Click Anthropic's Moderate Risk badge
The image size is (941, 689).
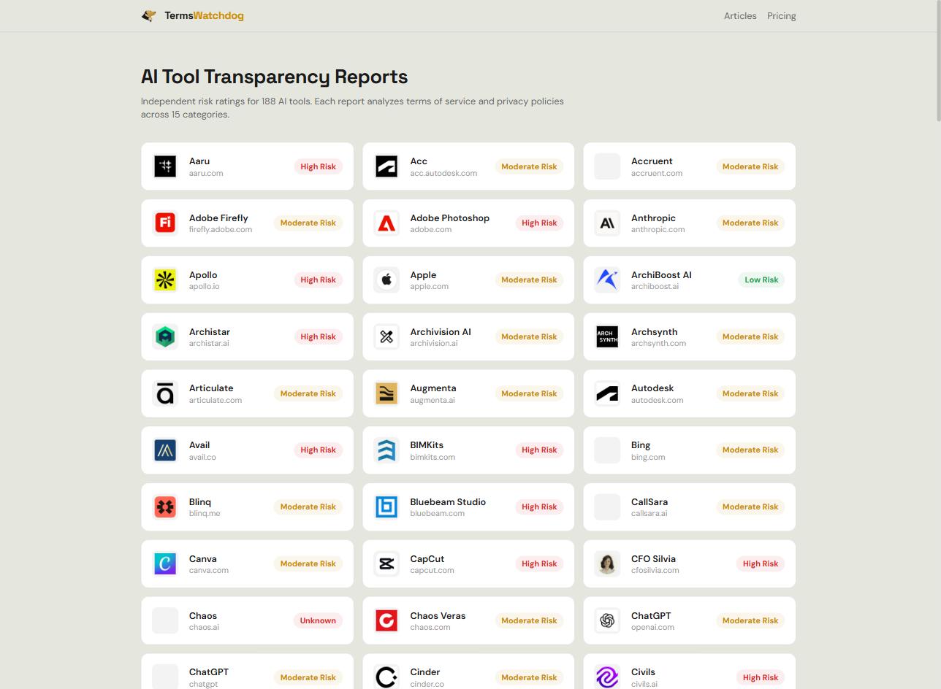click(x=750, y=223)
